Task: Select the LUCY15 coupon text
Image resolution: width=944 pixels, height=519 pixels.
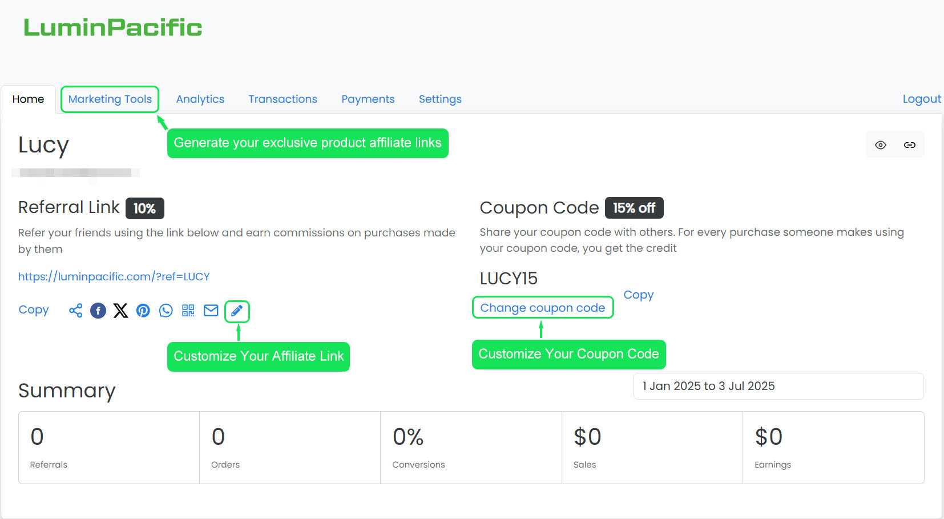Action: (x=509, y=279)
